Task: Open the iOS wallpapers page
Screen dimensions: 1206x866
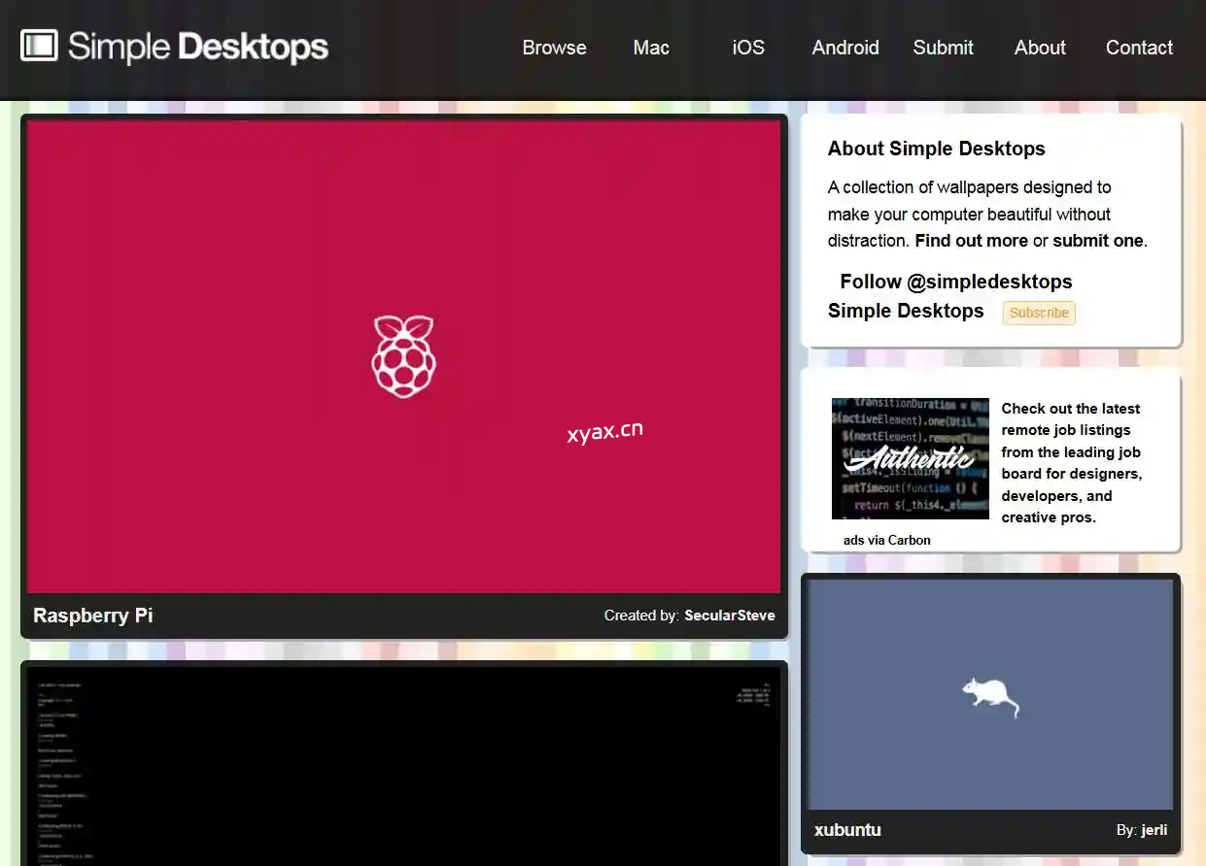Action: pyautogui.click(x=747, y=48)
